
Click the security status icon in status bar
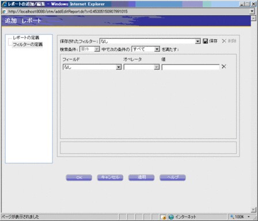[164, 217]
